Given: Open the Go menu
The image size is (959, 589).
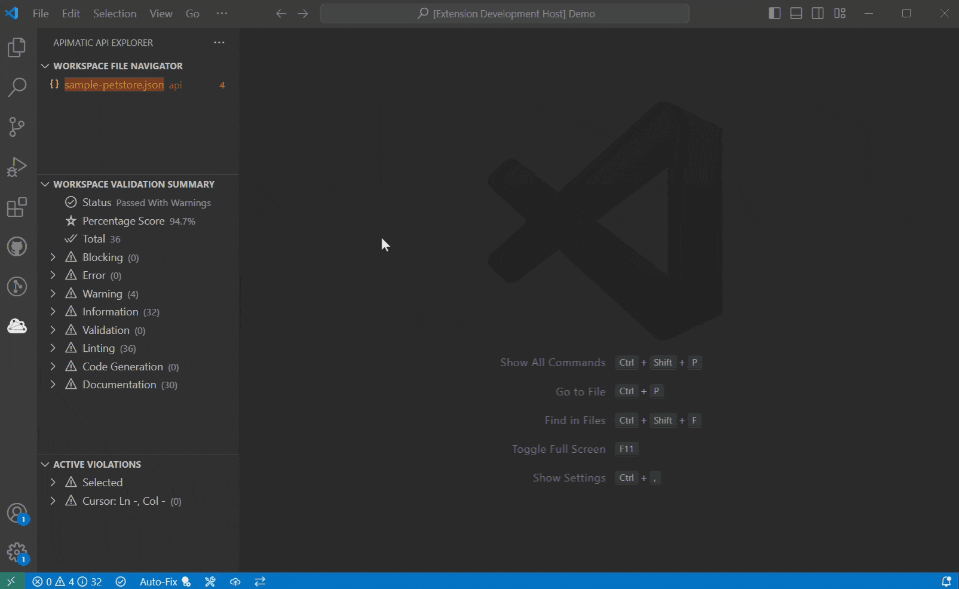Looking at the screenshot, I should pos(192,13).
